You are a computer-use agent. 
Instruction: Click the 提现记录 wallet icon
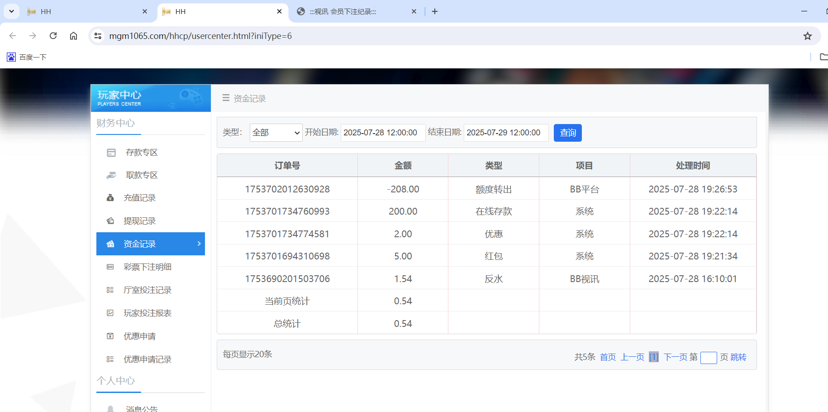[110, 220]
